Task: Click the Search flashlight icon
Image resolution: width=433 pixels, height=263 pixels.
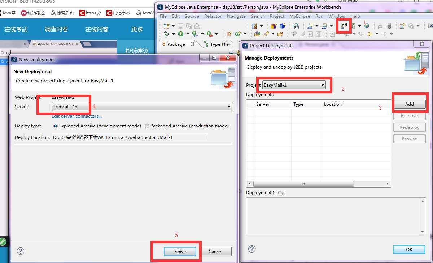Action: [x=266, y=34]
